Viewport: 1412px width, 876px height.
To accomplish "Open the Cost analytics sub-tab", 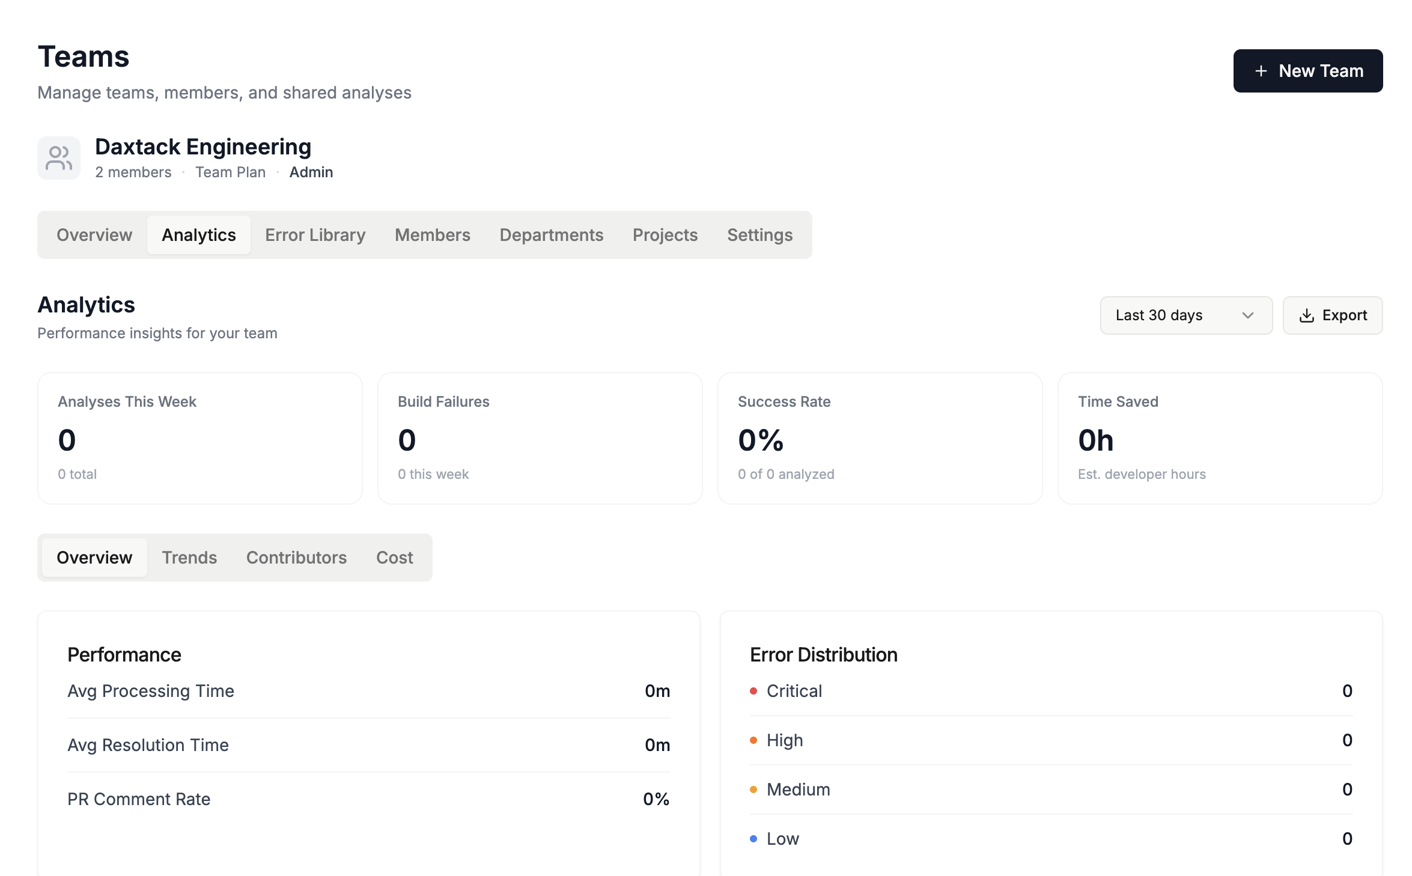I will point(394,558).
